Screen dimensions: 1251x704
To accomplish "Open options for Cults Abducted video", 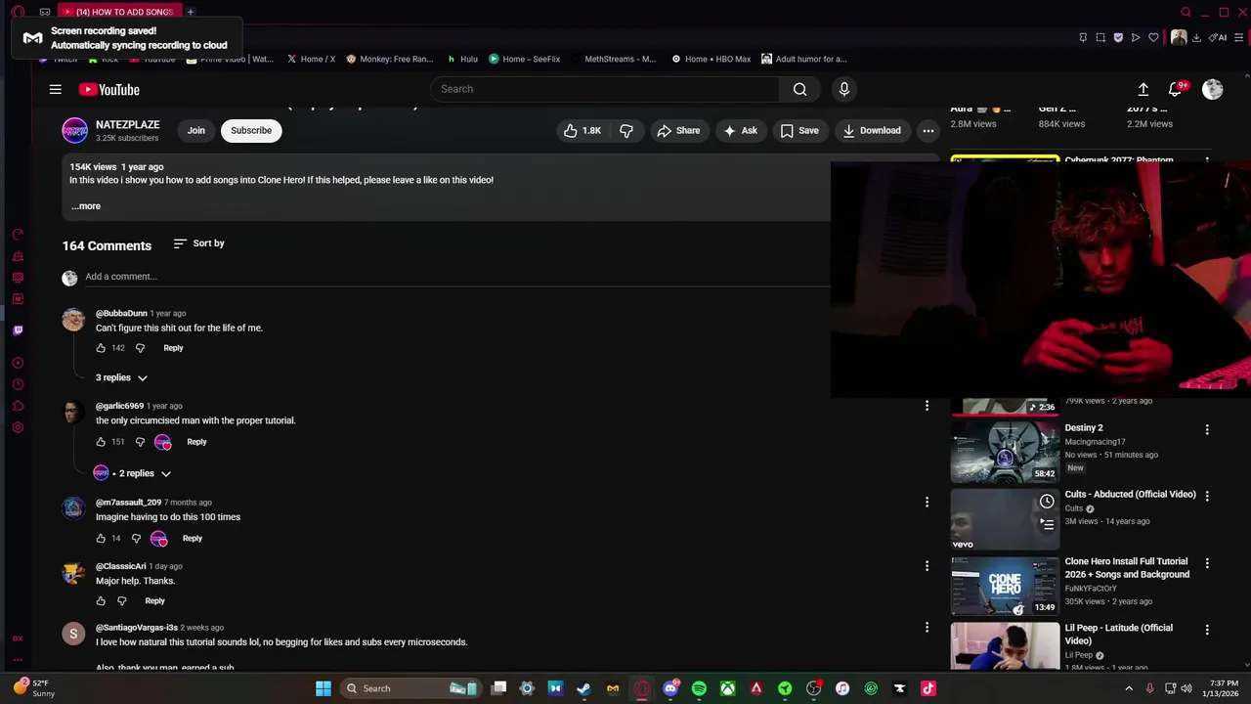I will click(x=1207, y=496).
